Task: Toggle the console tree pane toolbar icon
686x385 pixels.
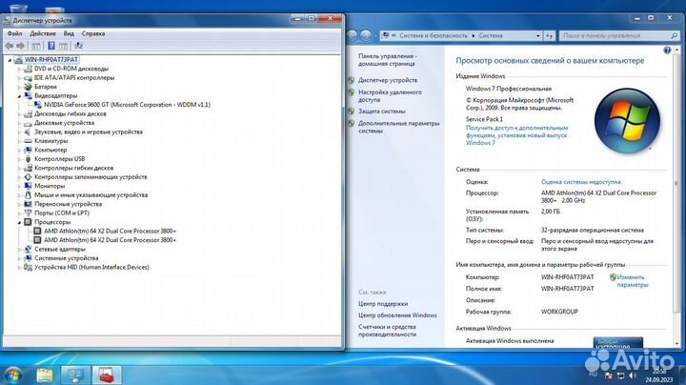Action: 36,46
